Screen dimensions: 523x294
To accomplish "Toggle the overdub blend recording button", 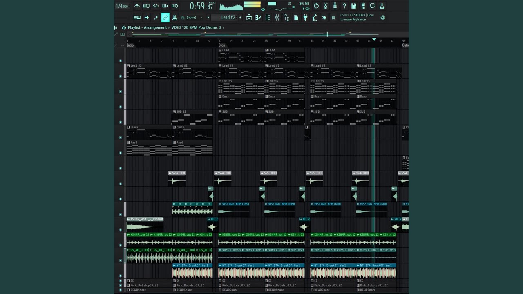I will [x=165, y=6].
